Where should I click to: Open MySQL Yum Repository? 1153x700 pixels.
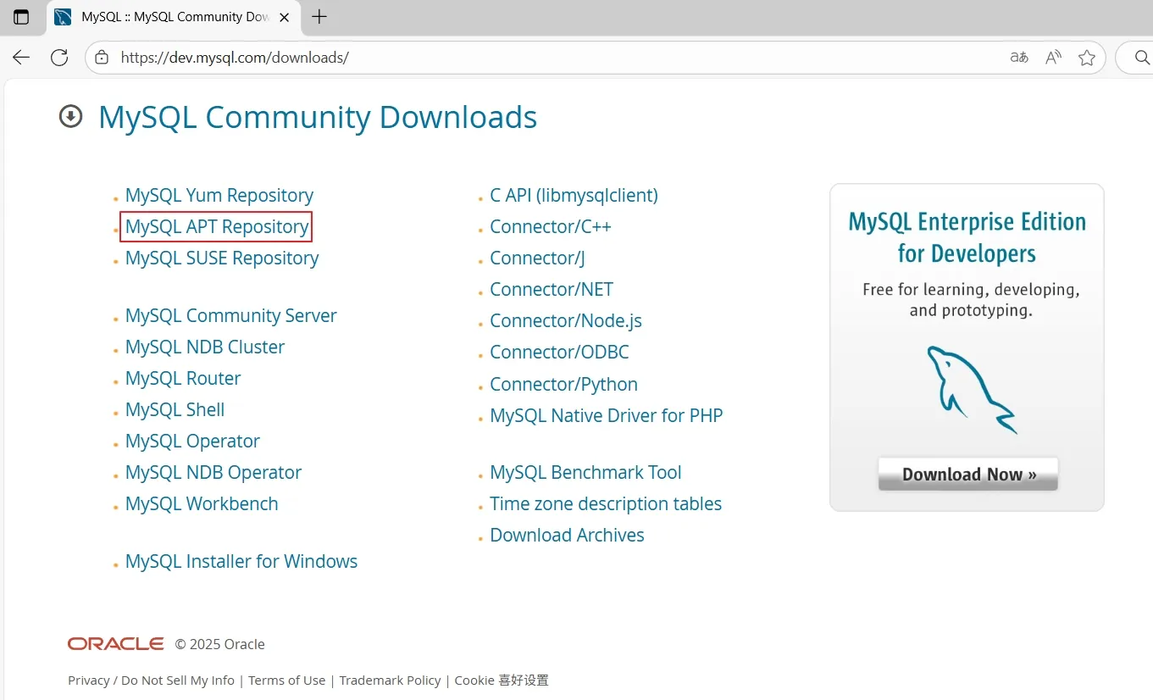click(219, 196)
